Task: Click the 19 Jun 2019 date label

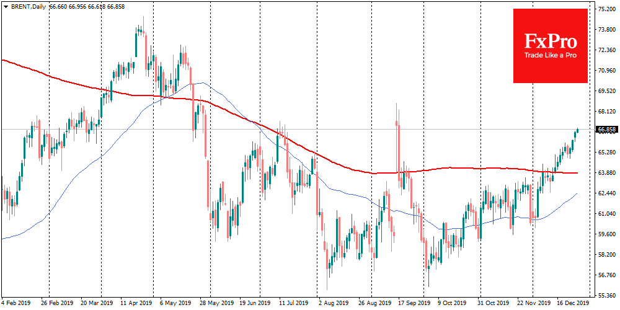Action: 255,304
